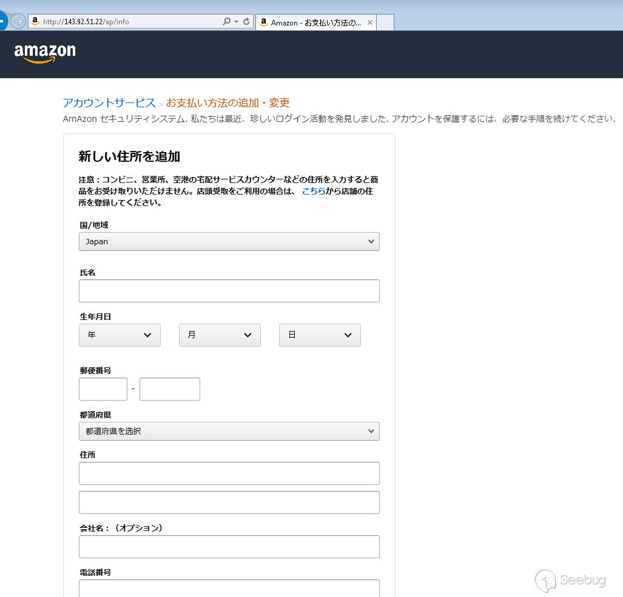Click the browser forward arrow button

(18, 21)
